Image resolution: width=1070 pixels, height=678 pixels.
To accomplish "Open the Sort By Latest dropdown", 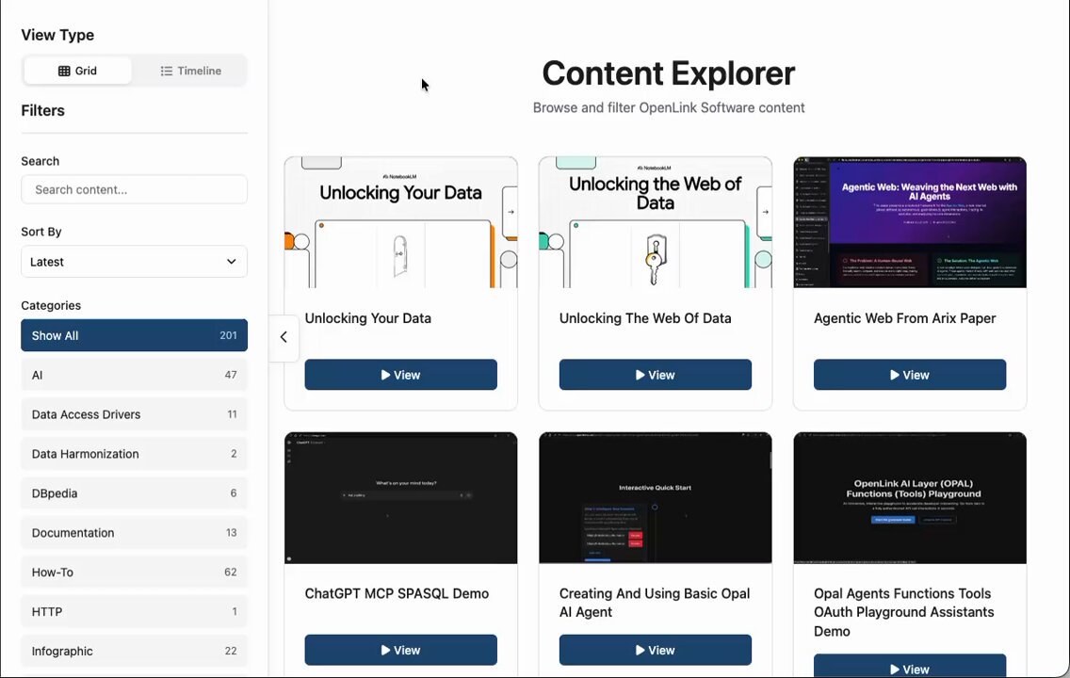I will (135, 262).
